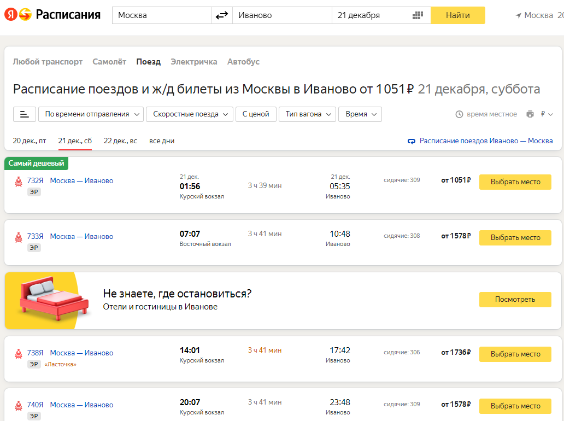The width and height of the screenshot is (564, 421).
Task: Open the ruble currency selector
Action: (547, 114)
